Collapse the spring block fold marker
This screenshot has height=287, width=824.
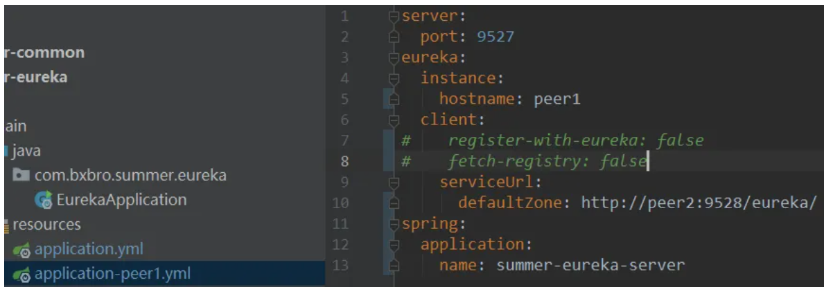(x=394, y=224)
